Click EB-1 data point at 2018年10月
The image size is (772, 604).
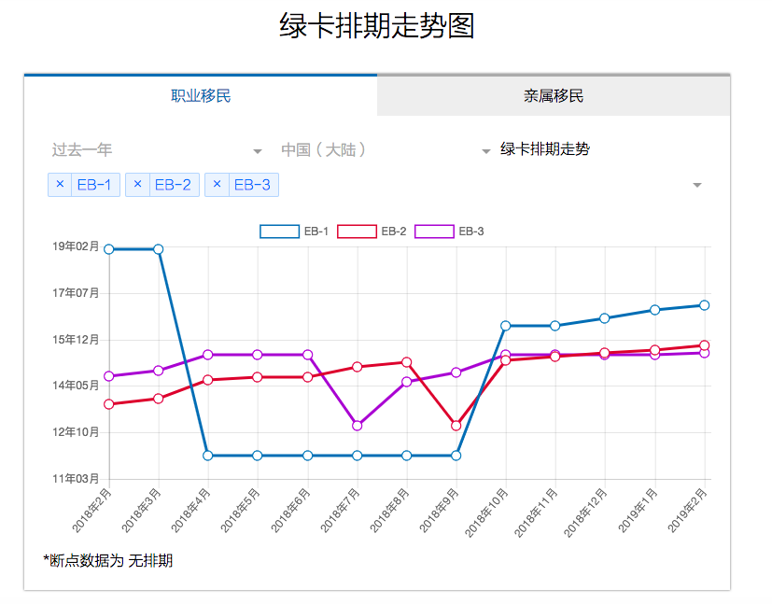click(505, 326)
